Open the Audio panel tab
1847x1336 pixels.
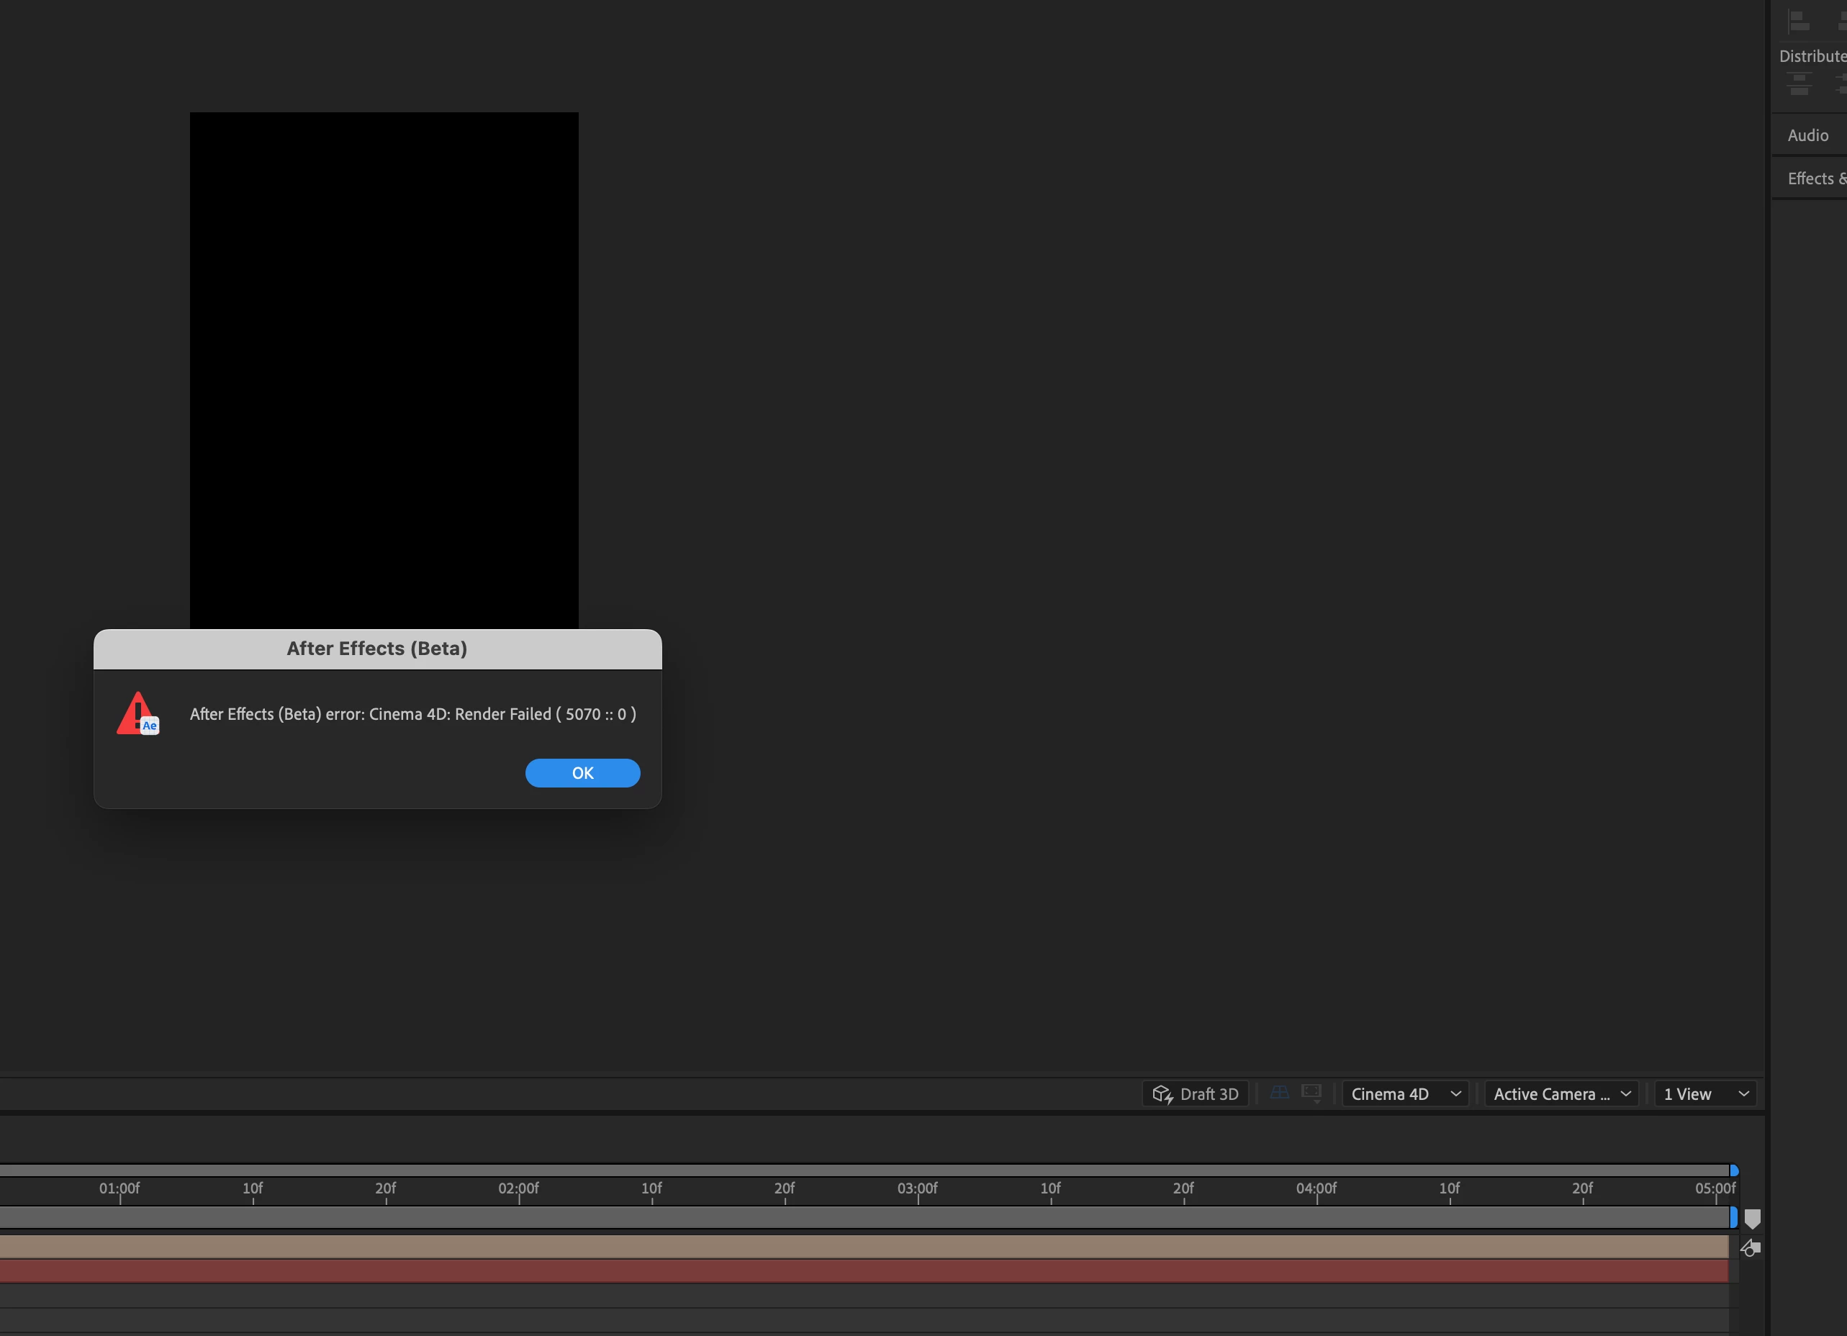tap(1807, 135)
